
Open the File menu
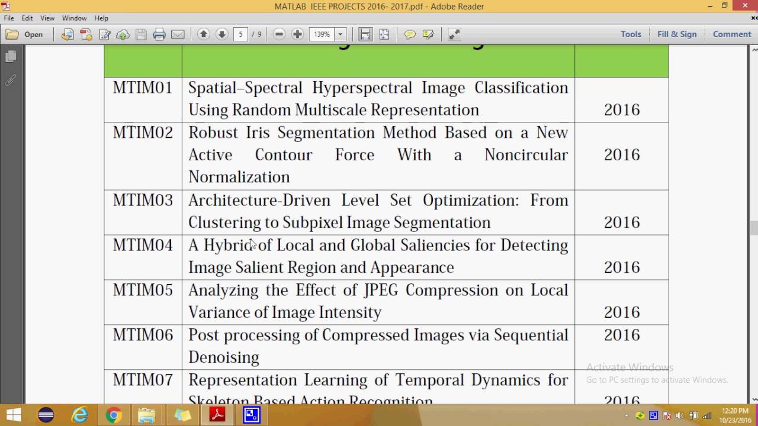9,18
